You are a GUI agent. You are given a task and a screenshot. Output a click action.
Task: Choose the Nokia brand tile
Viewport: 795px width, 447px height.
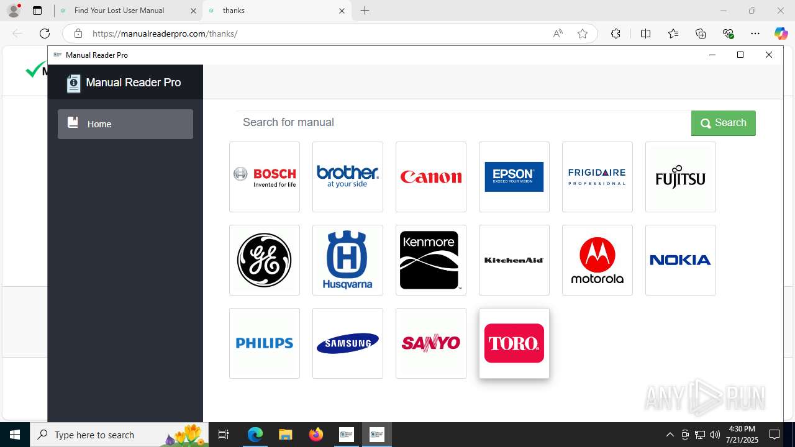click(681, 260)
